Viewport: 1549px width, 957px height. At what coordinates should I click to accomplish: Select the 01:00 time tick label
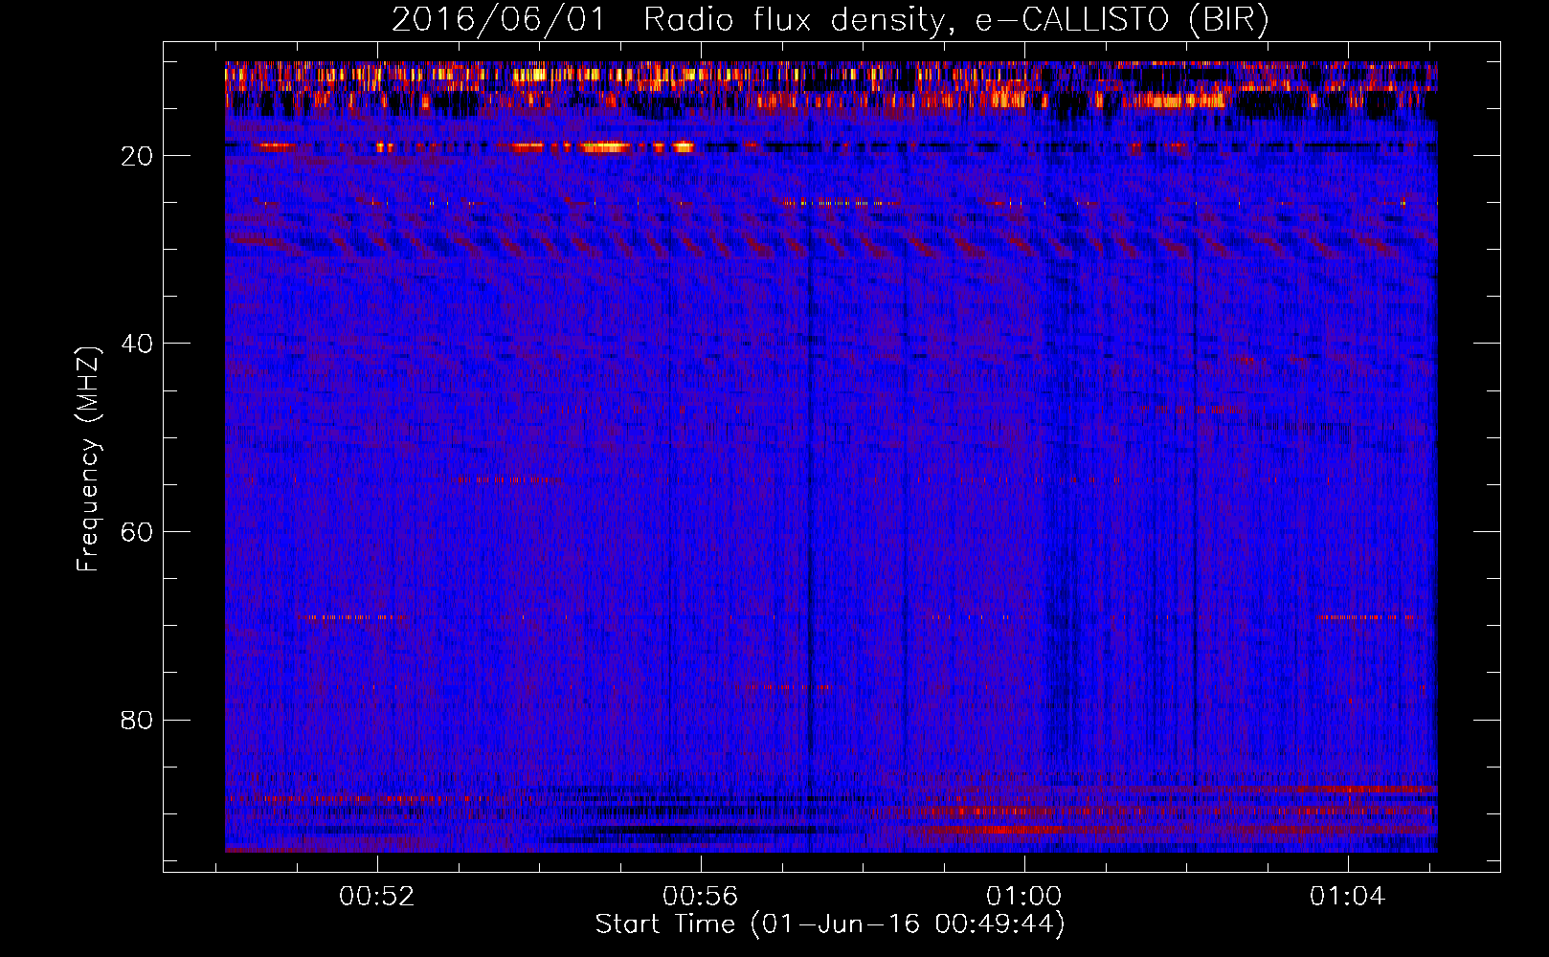coord(1023,897)
